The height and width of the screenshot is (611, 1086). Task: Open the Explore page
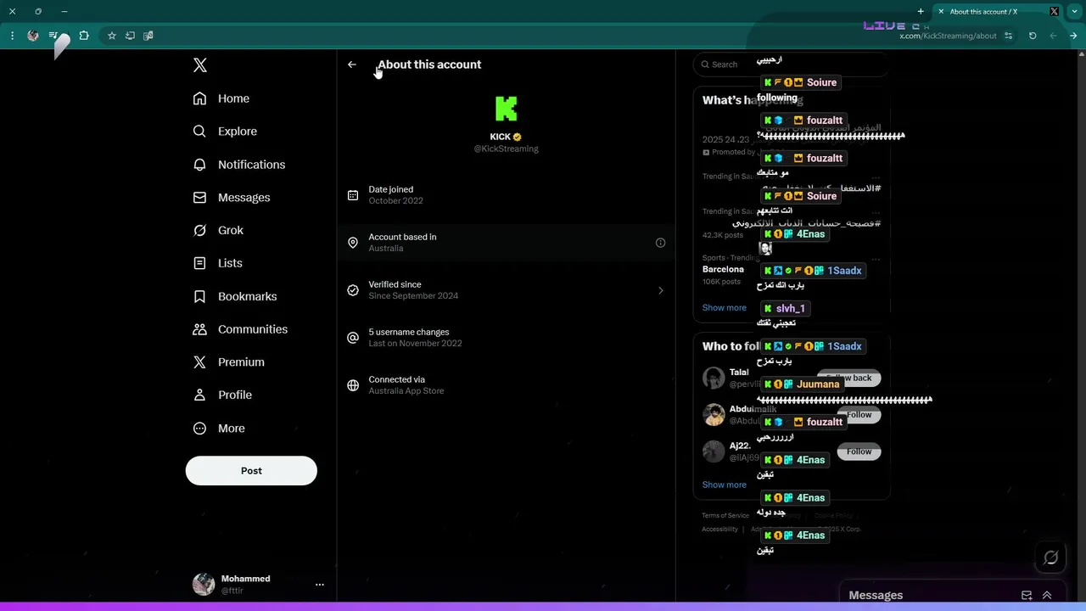[x=225, y=132]
